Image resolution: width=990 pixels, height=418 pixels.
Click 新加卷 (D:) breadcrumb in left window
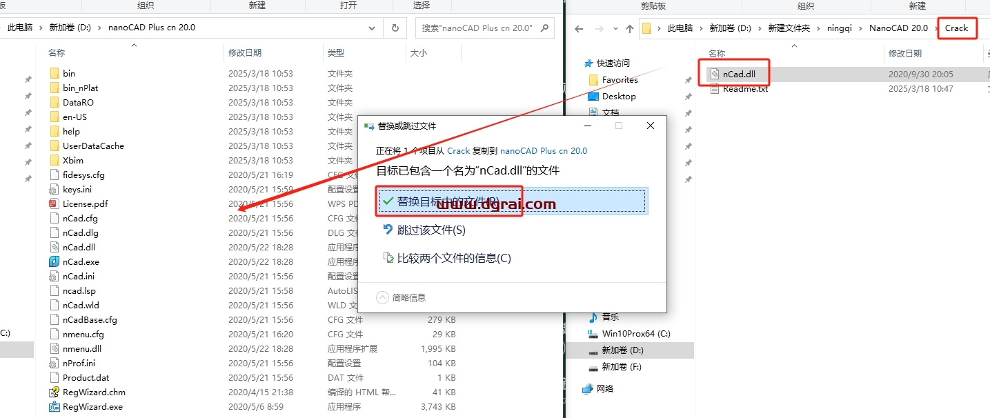[70, 28]
